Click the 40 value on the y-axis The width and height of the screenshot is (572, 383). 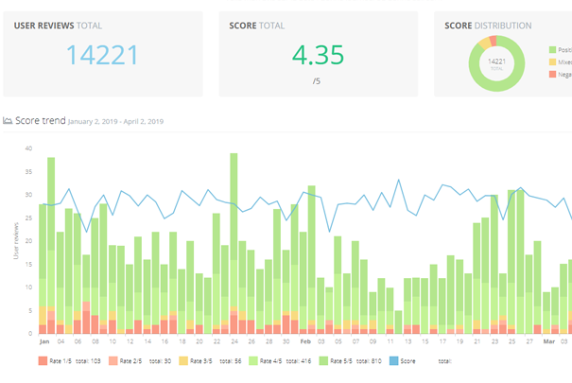(28, 148)
